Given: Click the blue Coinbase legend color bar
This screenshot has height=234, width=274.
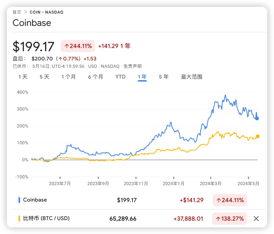Looking at the screenshot, I should click(x=19, y=200).
